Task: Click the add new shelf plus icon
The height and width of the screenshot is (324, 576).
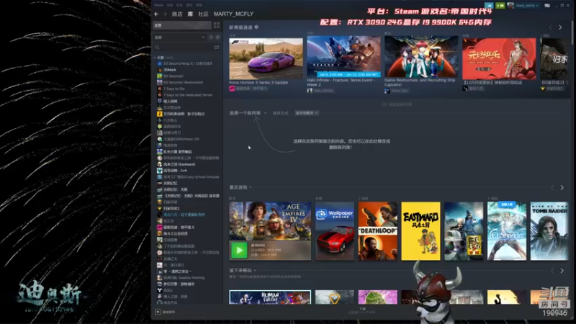Action: click(x=384, y=104)
